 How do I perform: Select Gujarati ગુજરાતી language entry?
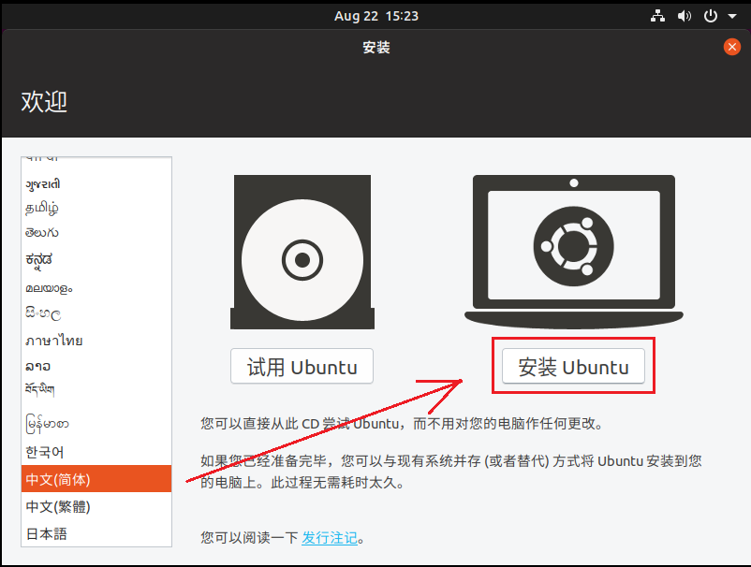96,183
